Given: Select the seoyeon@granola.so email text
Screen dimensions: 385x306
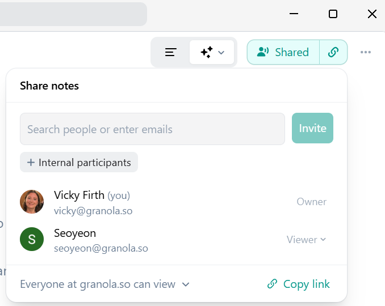Looking at the screenshot, I should (101, 248).
